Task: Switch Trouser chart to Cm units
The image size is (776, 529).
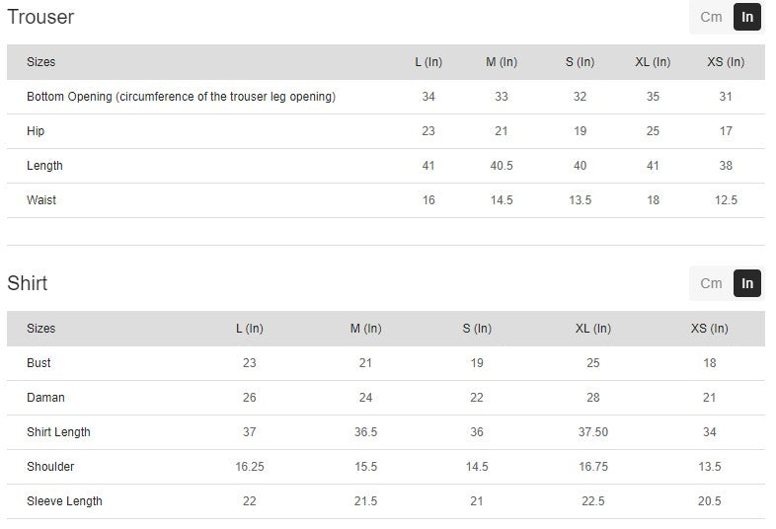Action: [x=711, y=17]
